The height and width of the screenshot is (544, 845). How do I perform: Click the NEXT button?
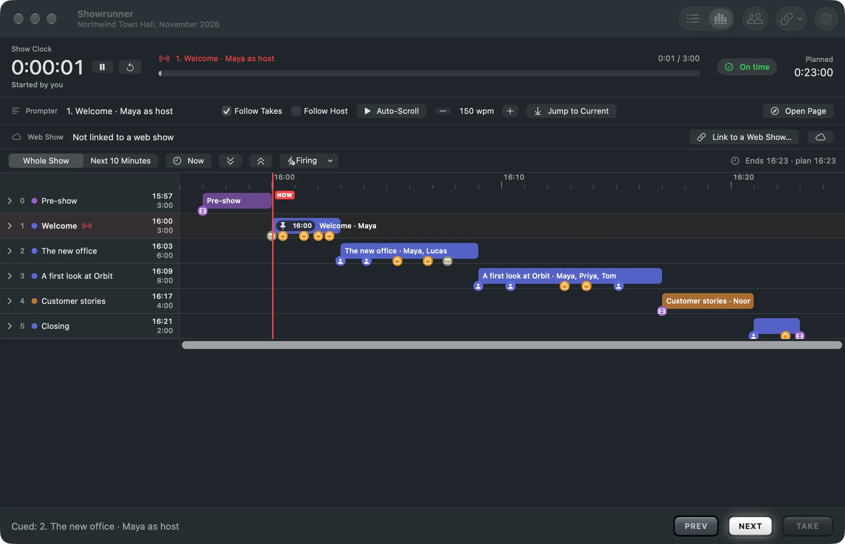coord(750,526)
